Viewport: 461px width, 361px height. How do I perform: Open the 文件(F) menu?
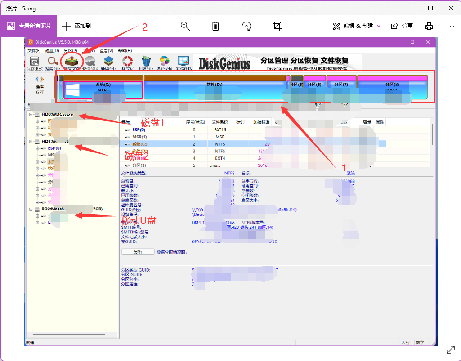(x=34, y=50)
